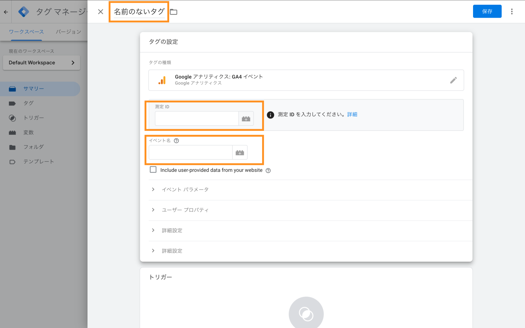The height and width of the screenshot is (328, 525).
Task: Select the タグ item in the sidebar
Action: point(28,103)
